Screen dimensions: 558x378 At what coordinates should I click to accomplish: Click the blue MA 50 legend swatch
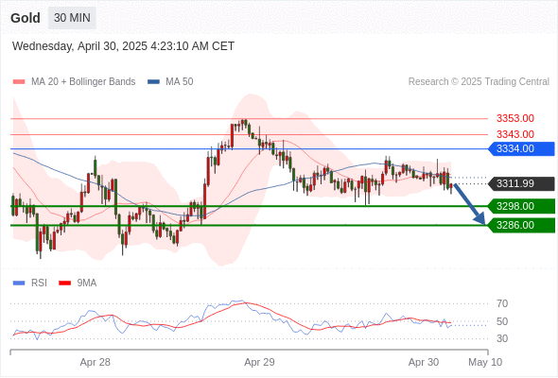click(x=153, y=82)
